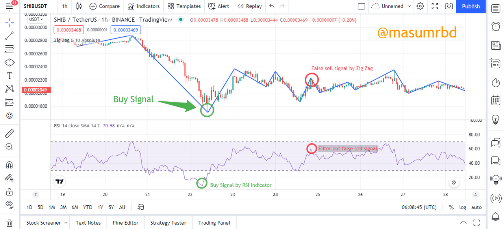
Task: Click the blue buy price 0.00003469
Action: 126,30
